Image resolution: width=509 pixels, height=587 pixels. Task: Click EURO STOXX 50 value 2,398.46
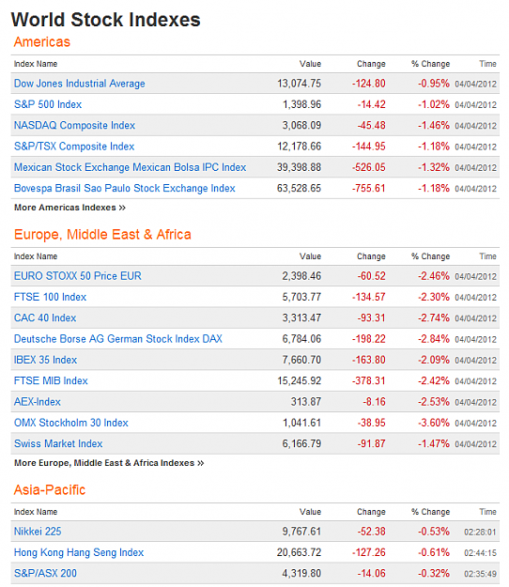[x=301, y=276]
